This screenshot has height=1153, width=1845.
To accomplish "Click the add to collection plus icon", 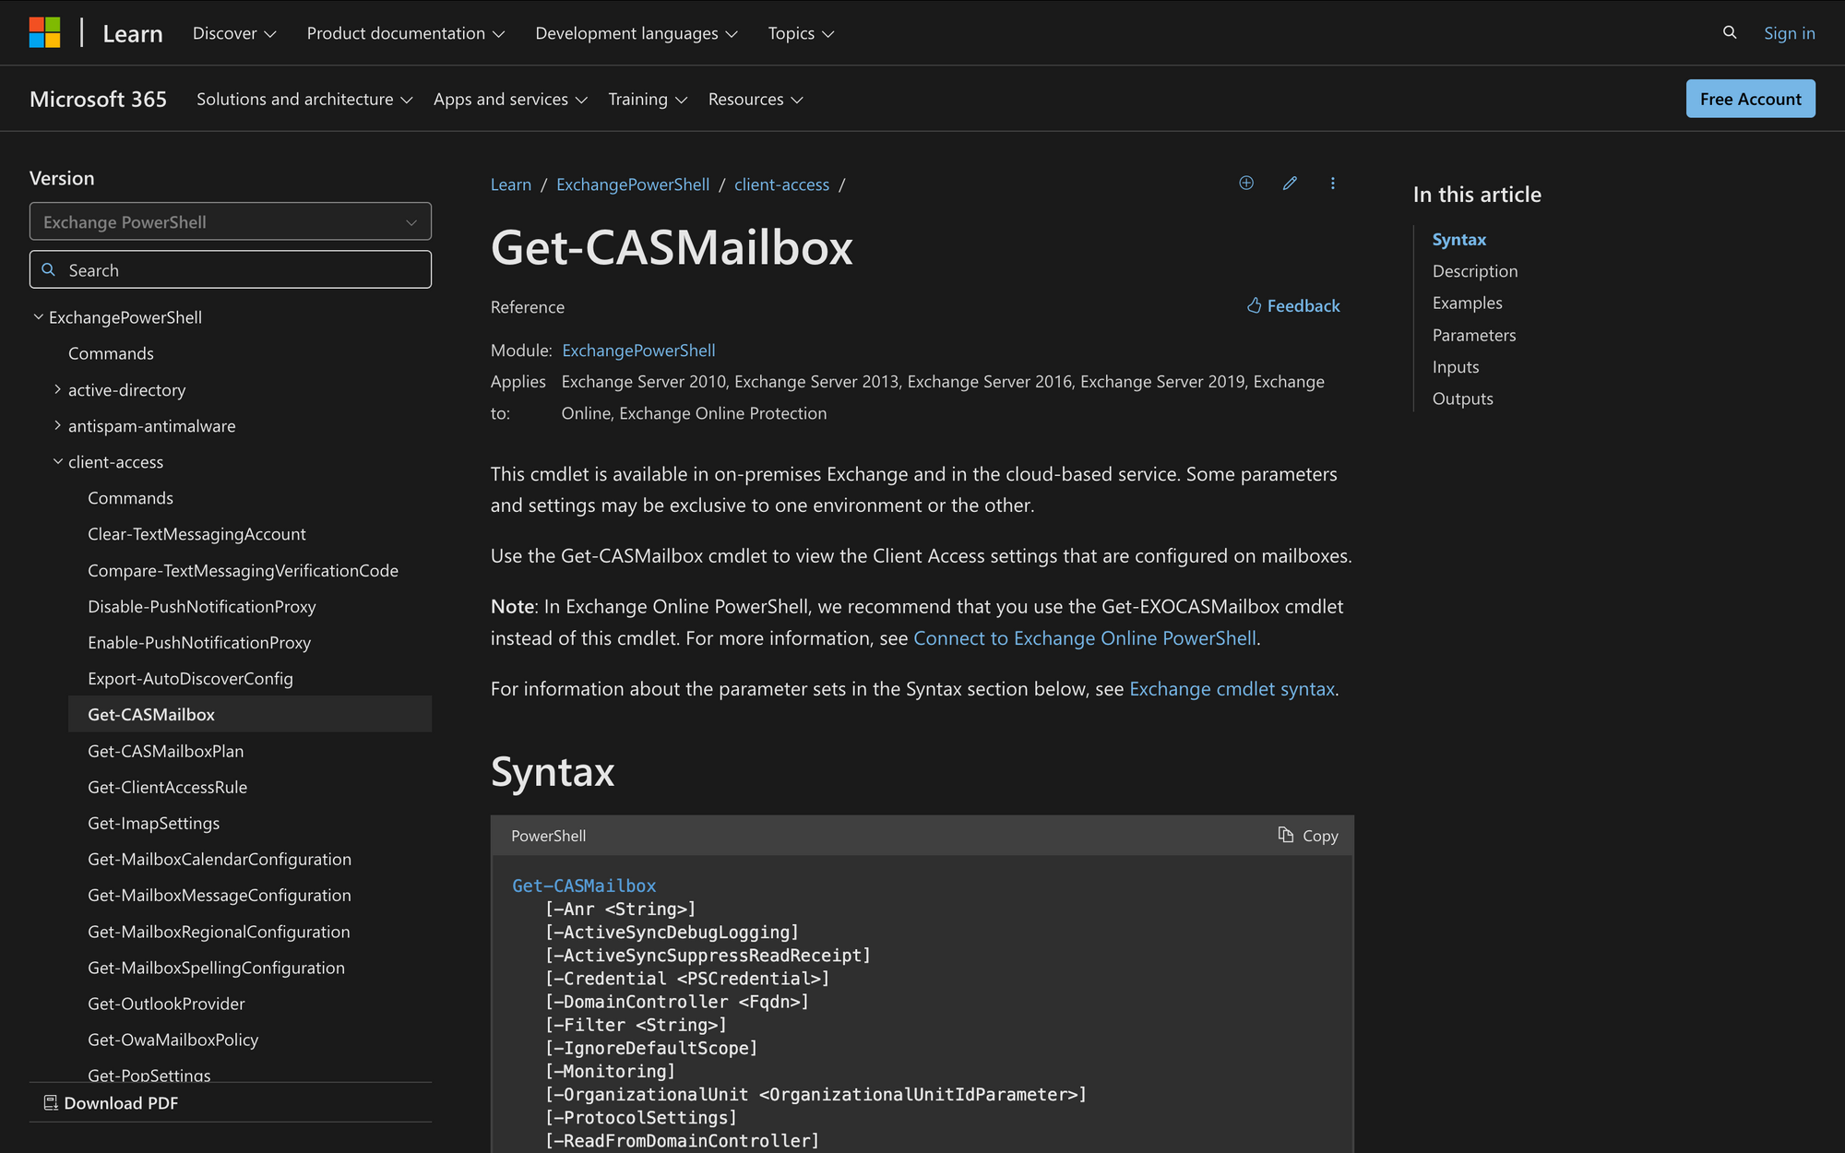I will [1246, 183].
